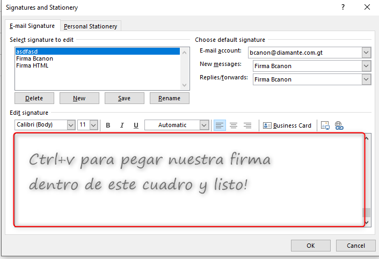Image resolution: width=379 pixels, height=259 pixels.
Task: Click scroll-up arrow of edit box
Action: [367, 138]
